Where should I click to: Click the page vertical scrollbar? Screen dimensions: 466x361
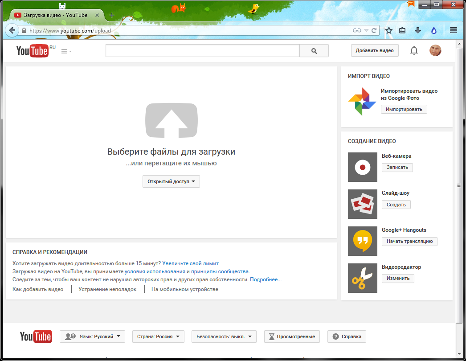[x=459, y=185]
